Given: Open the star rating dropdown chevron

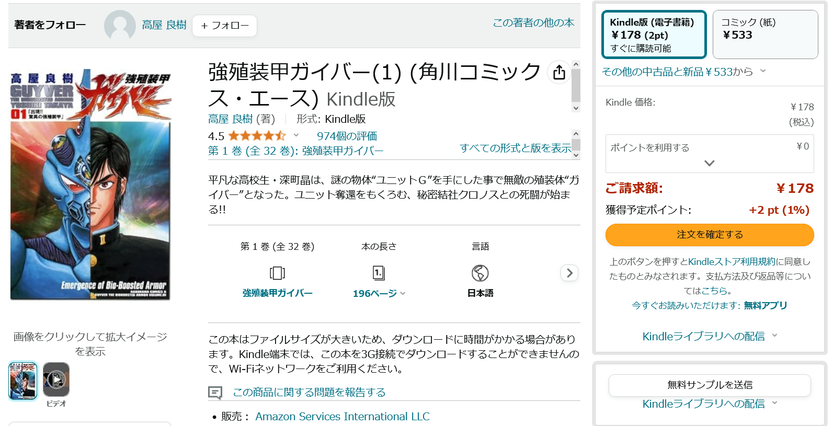Looking at the screenshot, I should 296,135.
